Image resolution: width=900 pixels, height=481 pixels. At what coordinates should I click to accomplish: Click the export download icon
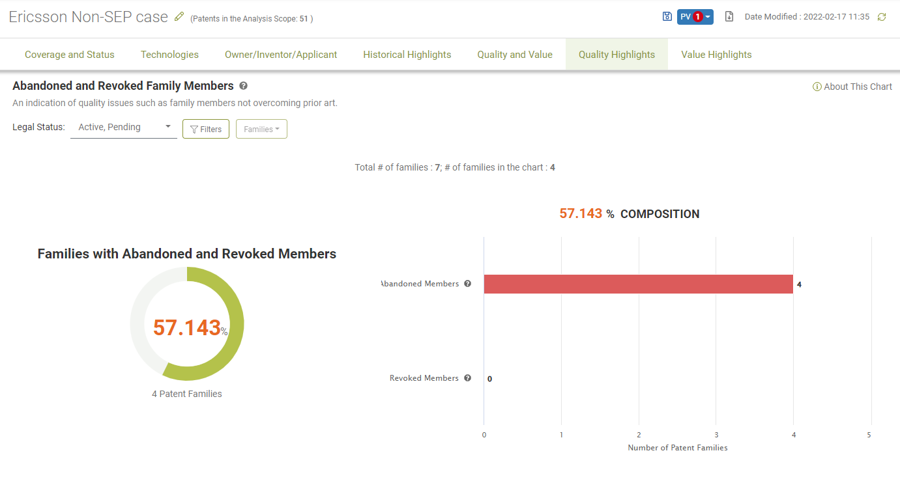(730, 16)
